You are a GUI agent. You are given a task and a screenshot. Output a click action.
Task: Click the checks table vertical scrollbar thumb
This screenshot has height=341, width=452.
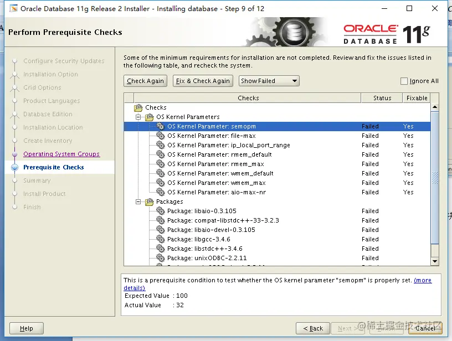coord(435,178)
